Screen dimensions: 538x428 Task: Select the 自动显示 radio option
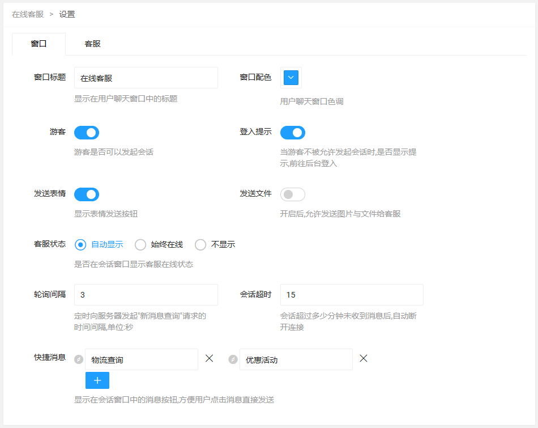click(99, 244)
